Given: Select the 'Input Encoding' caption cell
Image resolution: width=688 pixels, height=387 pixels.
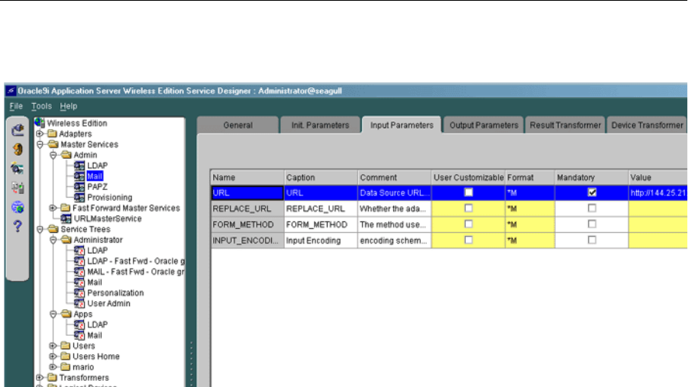Looking at the screenshot, I should click(x=321, y=240).
